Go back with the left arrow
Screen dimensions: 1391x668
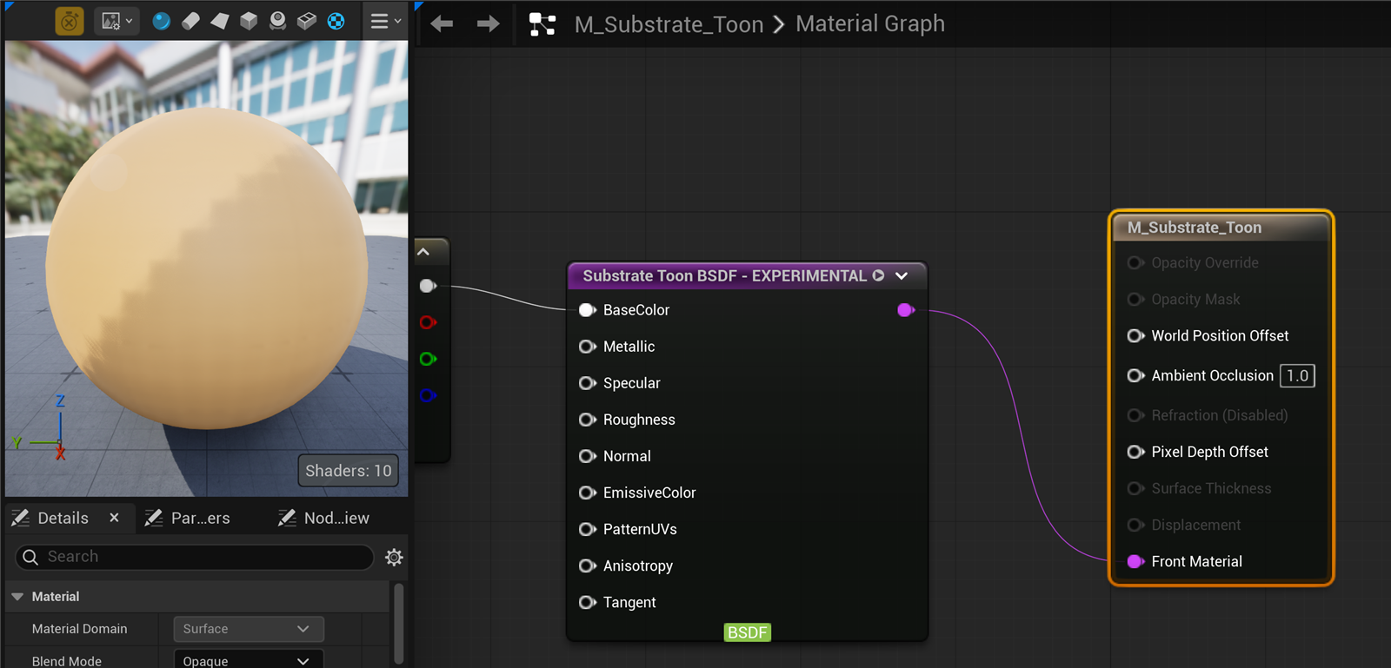[442, 23]
